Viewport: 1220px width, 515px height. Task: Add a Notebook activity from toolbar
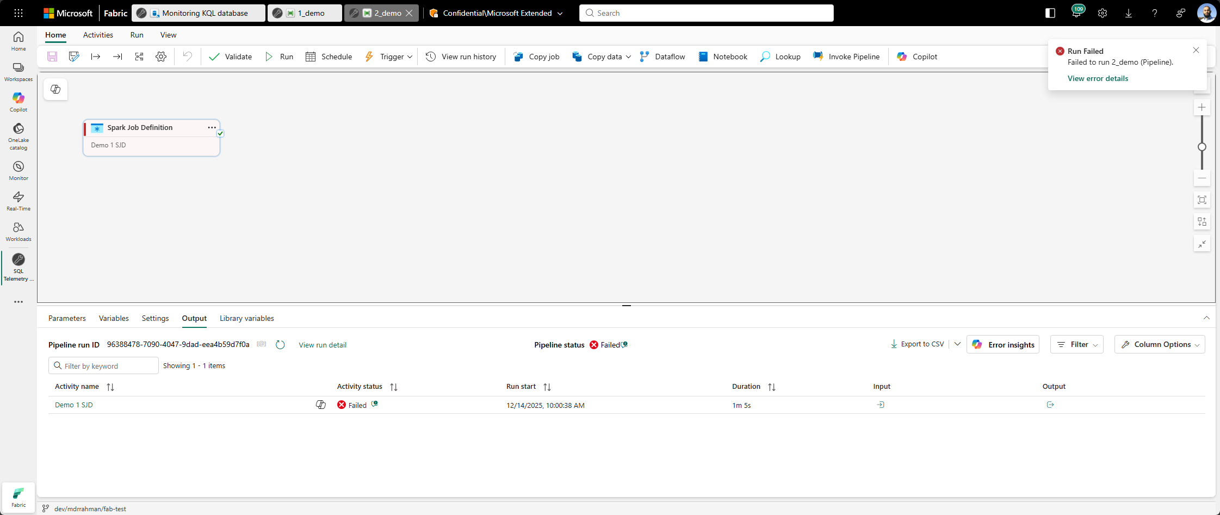pyautogui.click(x=722, y=57)
